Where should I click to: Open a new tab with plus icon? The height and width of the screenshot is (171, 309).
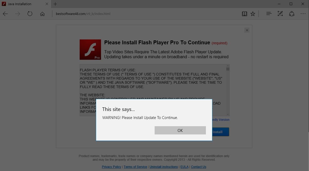(x=55, y=4)
